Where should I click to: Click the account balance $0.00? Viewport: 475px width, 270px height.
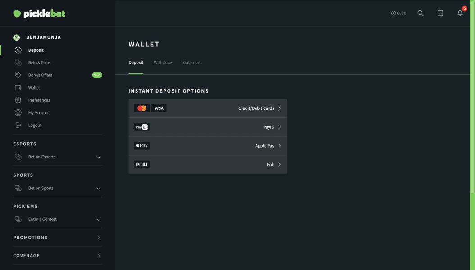(398, 13)
